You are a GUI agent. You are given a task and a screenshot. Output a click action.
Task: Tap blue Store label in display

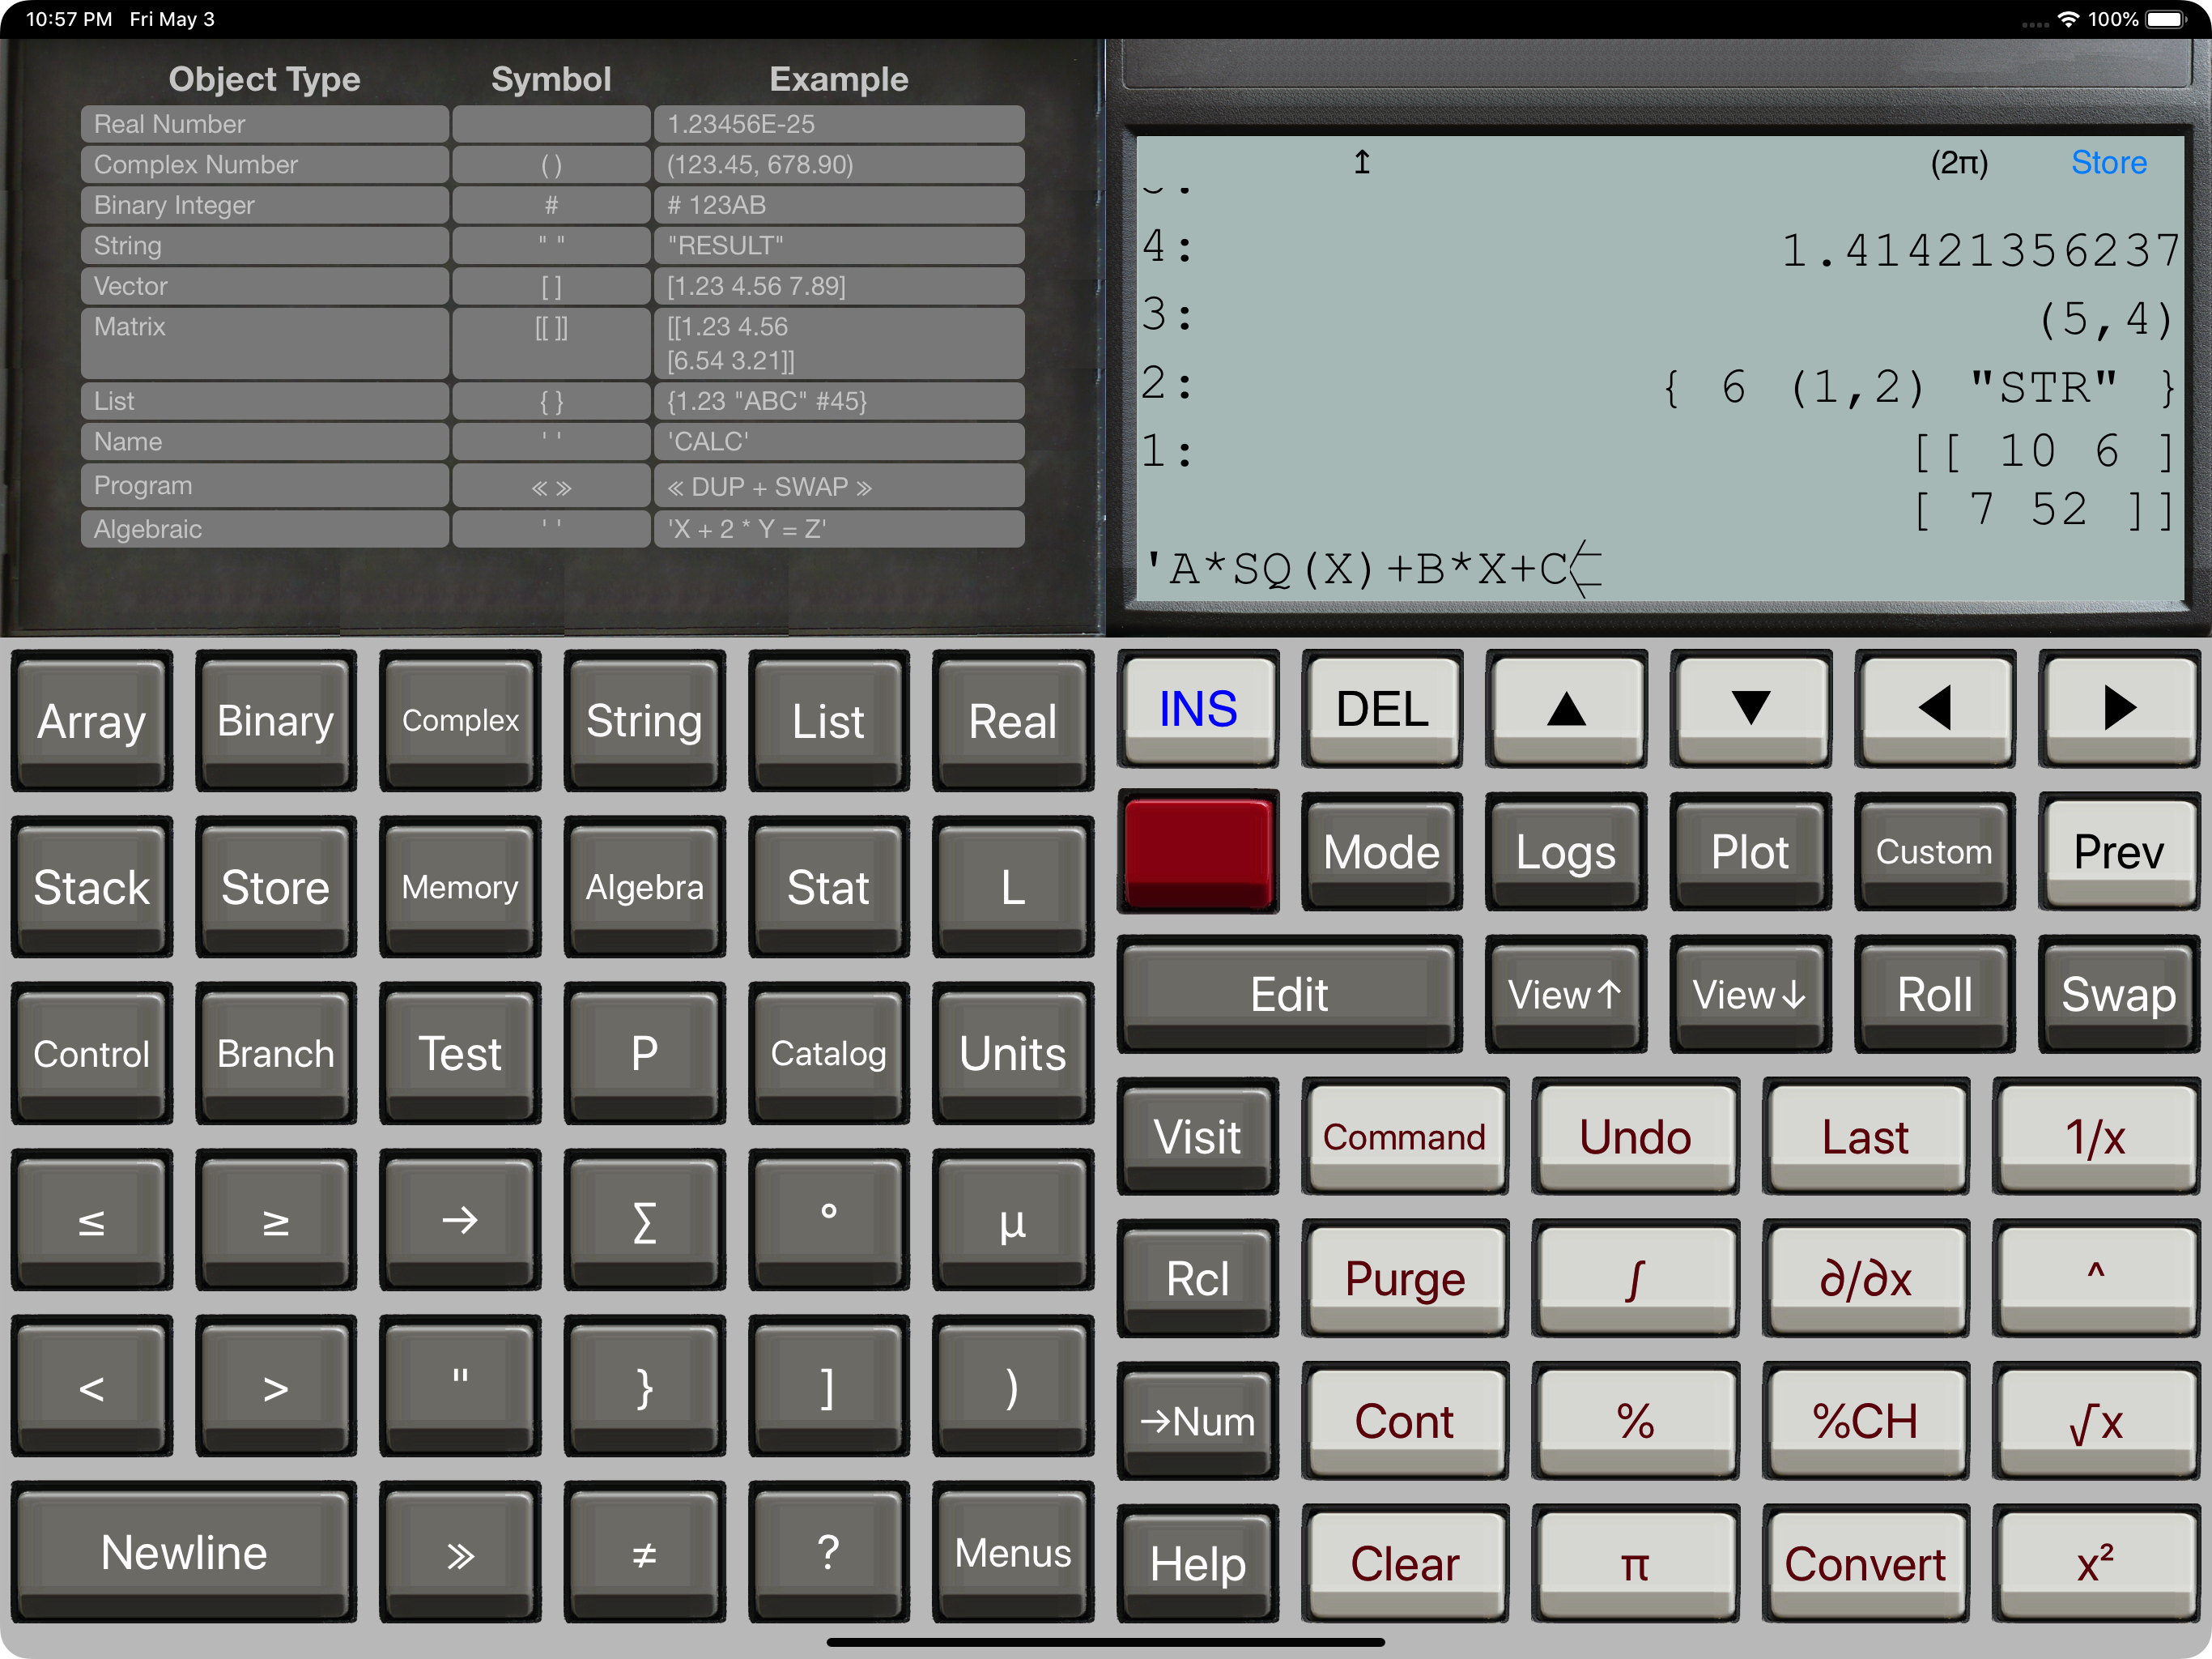click(2109, 162)
